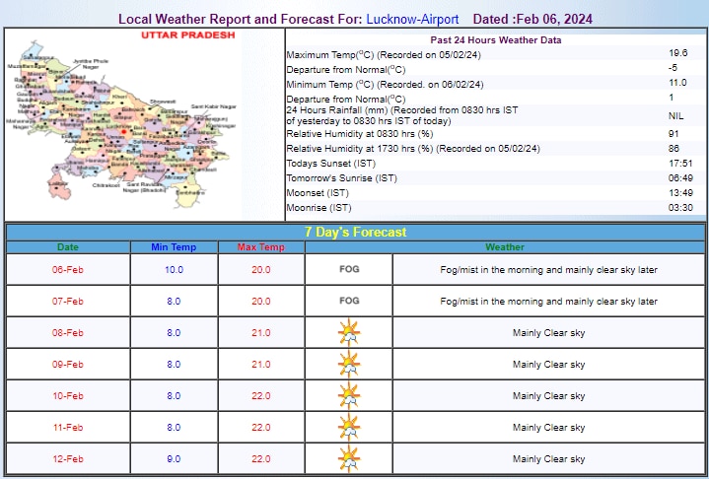Click max temp 20.0 in 06-Feb row
Viewport: 709px width, 479px height.
point(261,270)
